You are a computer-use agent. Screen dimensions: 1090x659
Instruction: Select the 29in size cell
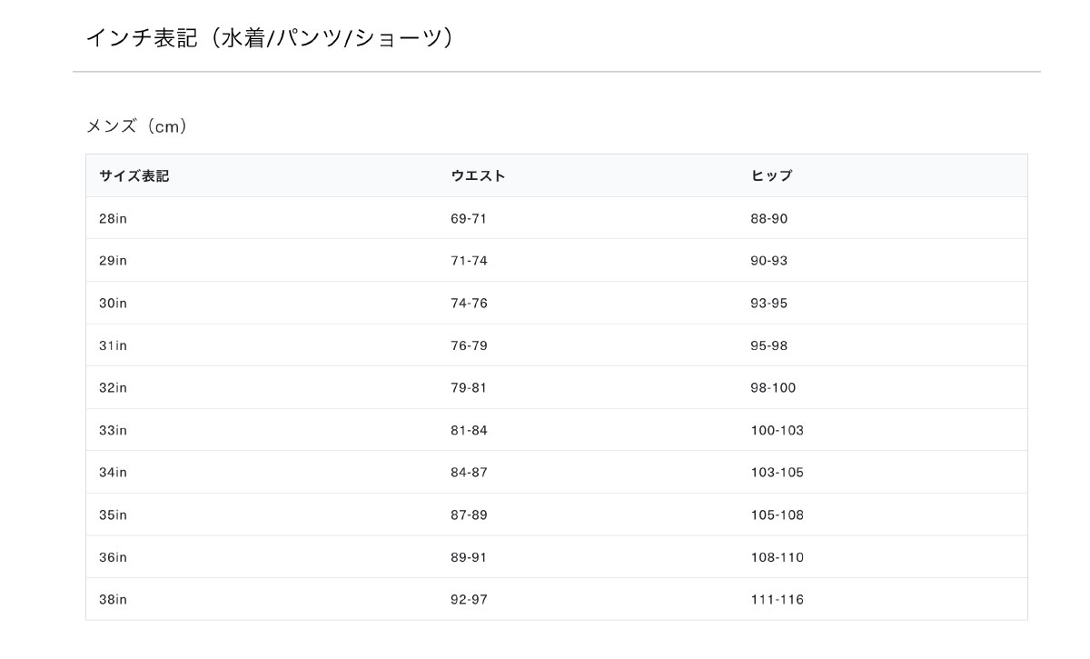(x=113, y=261)
